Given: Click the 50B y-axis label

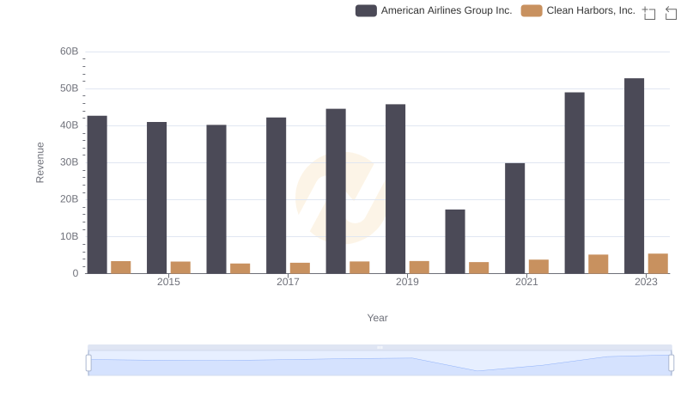Looking at the screenshot, I should [x=70, y=88].
